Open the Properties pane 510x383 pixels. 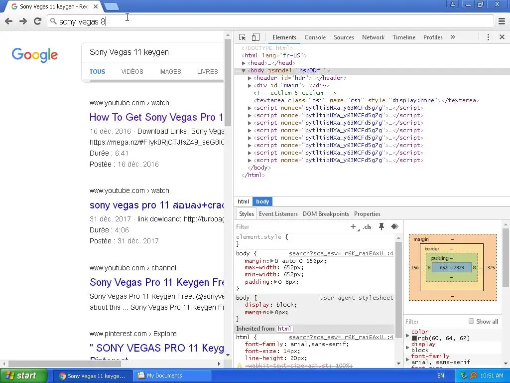367,214
